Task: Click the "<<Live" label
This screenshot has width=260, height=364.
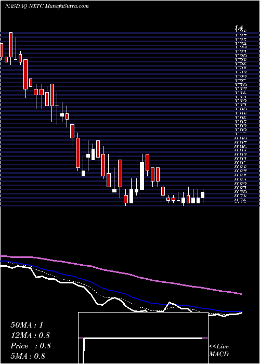Action: pos(219,347)
